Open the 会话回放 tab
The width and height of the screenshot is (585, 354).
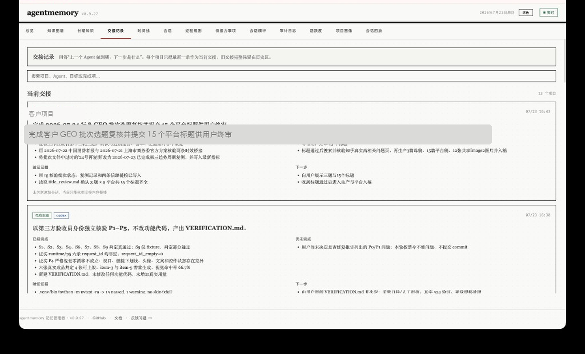374,31
